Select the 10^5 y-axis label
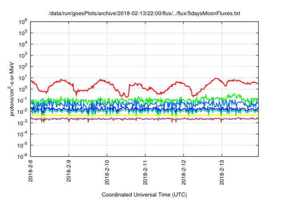Viewport: 285px width, 199px height. [23, 33]
